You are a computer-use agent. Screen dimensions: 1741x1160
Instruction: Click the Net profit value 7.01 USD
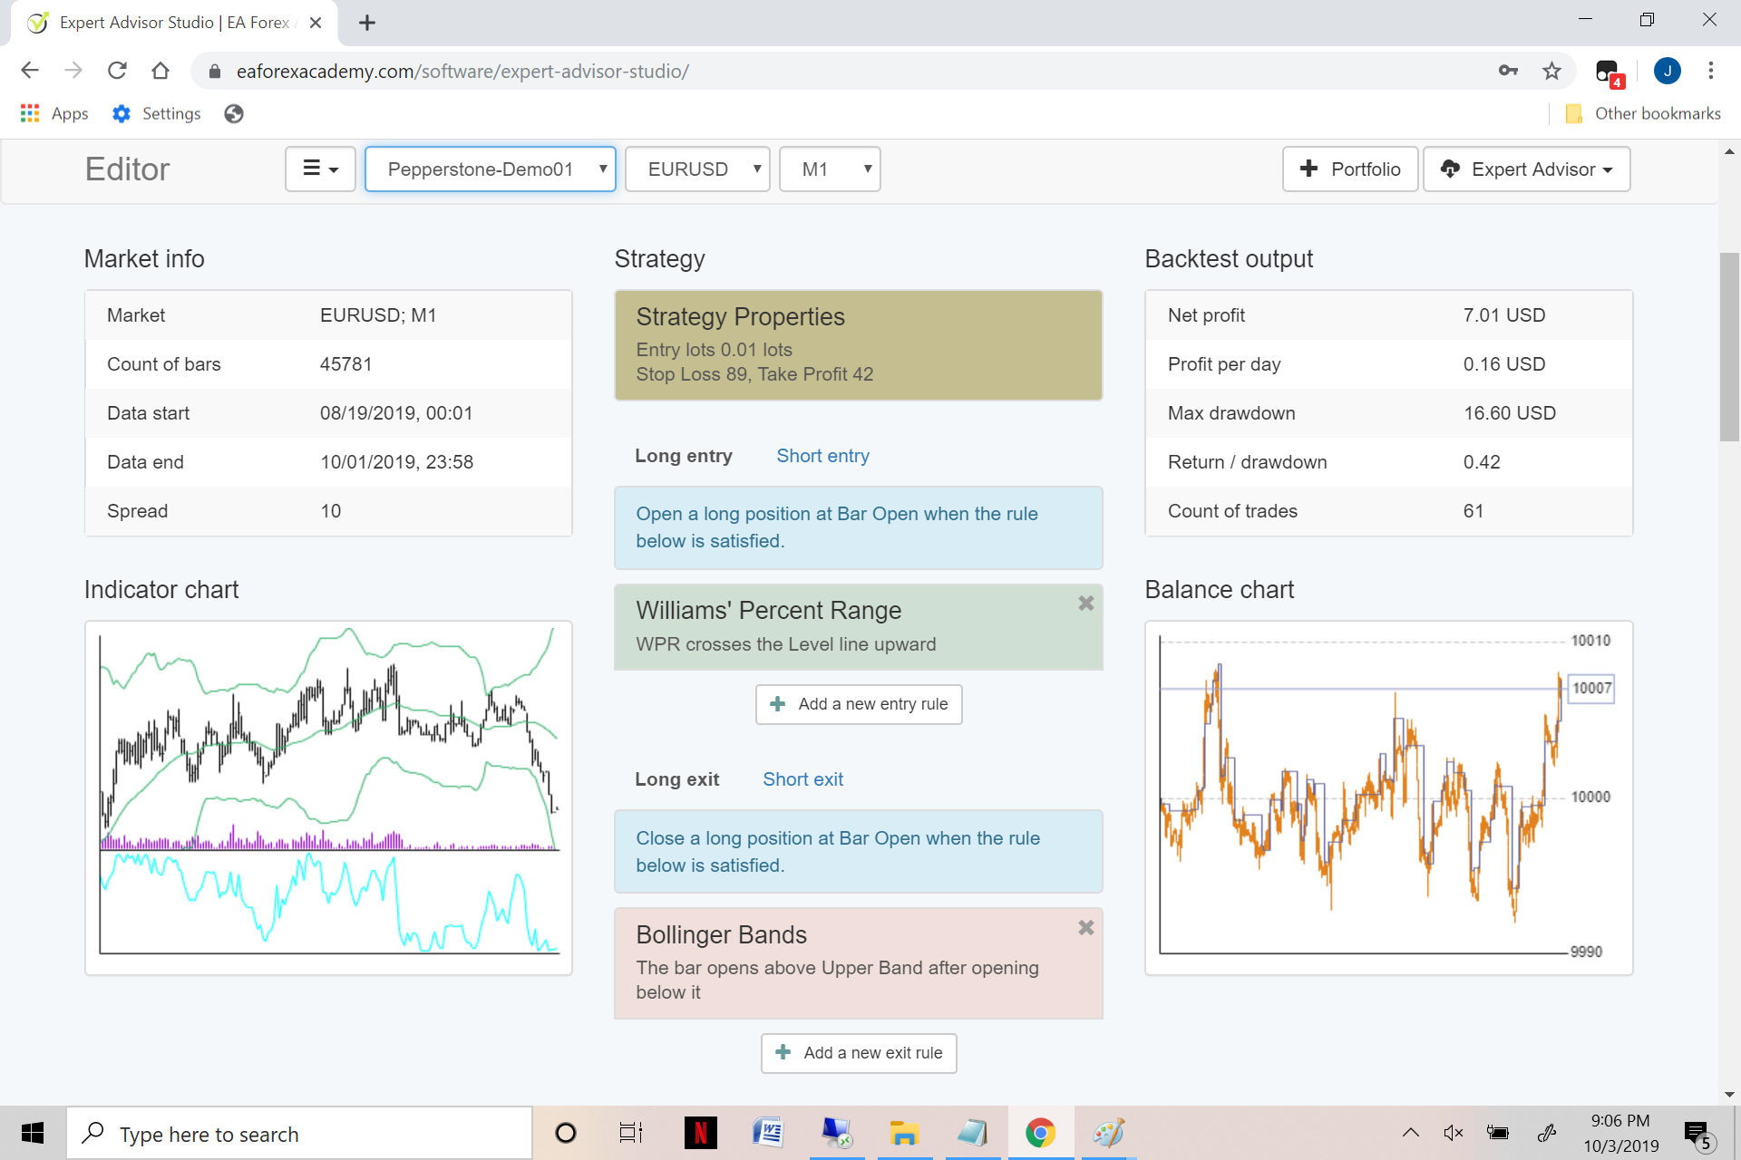coord(1503,315)
